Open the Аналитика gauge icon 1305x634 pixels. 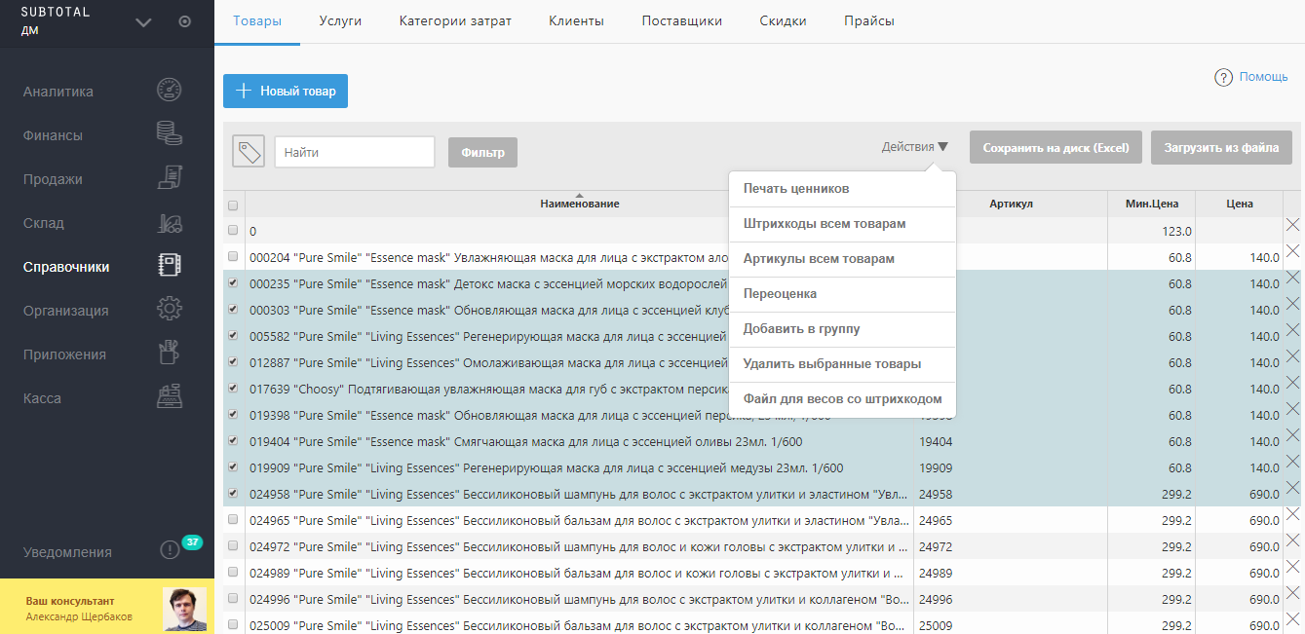(x=170, y=91)
